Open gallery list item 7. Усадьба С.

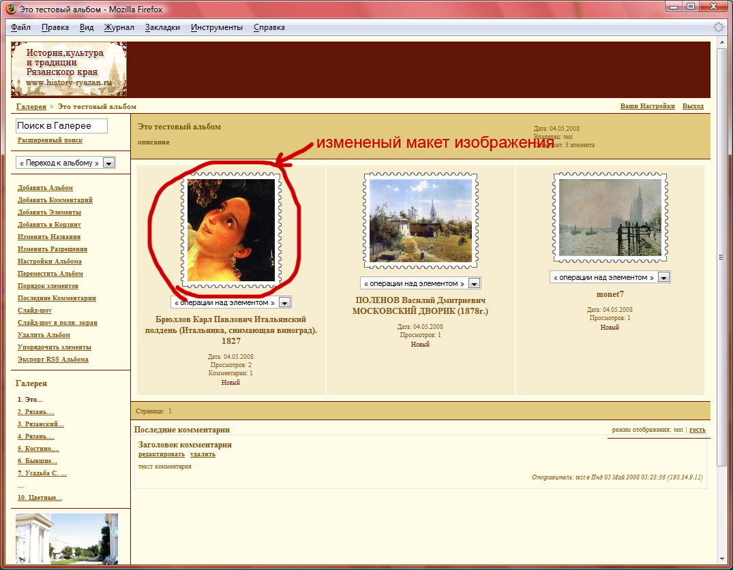[x=42, y=473]
